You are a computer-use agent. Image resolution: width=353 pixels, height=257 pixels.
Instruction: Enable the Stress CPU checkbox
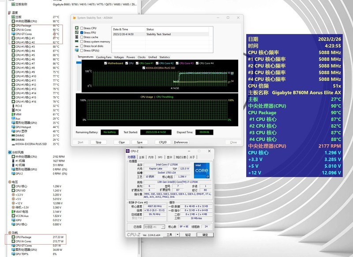coord(81,28)
